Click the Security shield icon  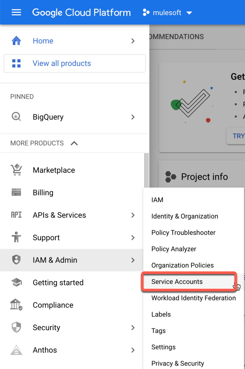pyautogui.click(x=16, y=328)
